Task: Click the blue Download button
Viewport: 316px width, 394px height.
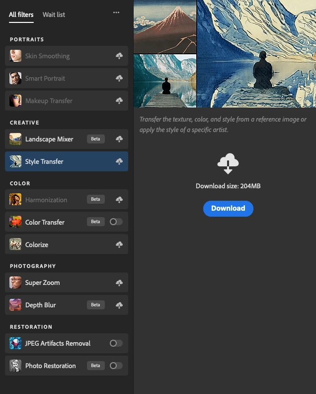Action: point(228,208)
